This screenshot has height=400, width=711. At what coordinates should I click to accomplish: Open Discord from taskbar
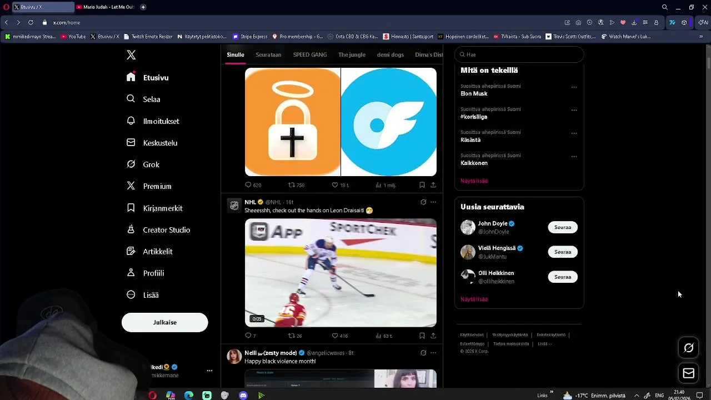[243, 396]
